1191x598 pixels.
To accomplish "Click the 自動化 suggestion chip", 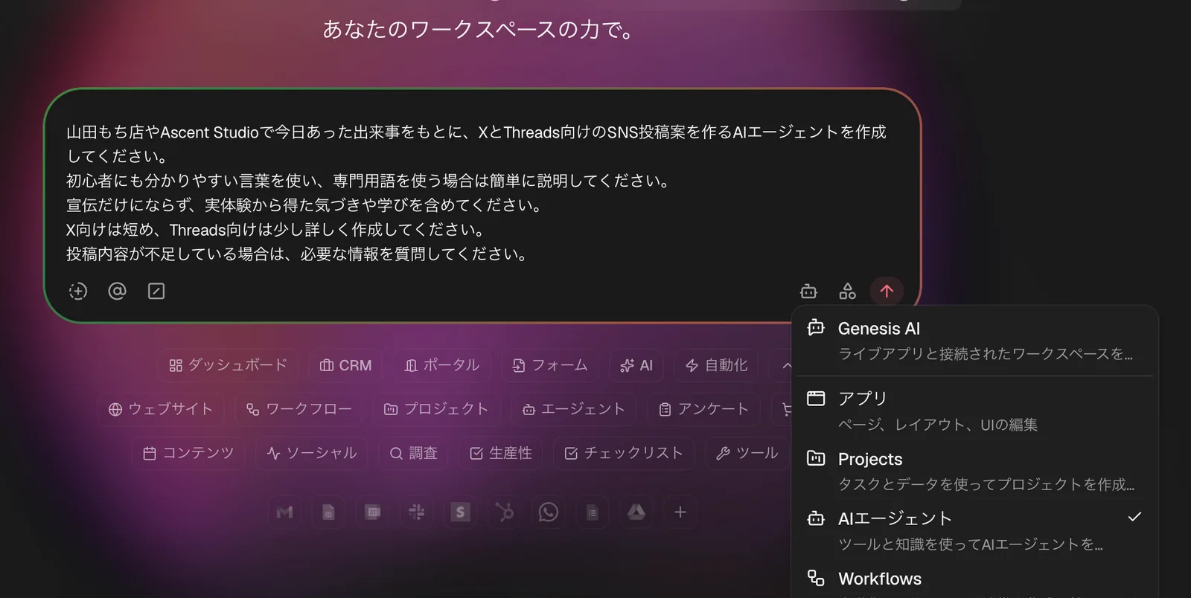I will pyautogui.click(x=716, y=365).
